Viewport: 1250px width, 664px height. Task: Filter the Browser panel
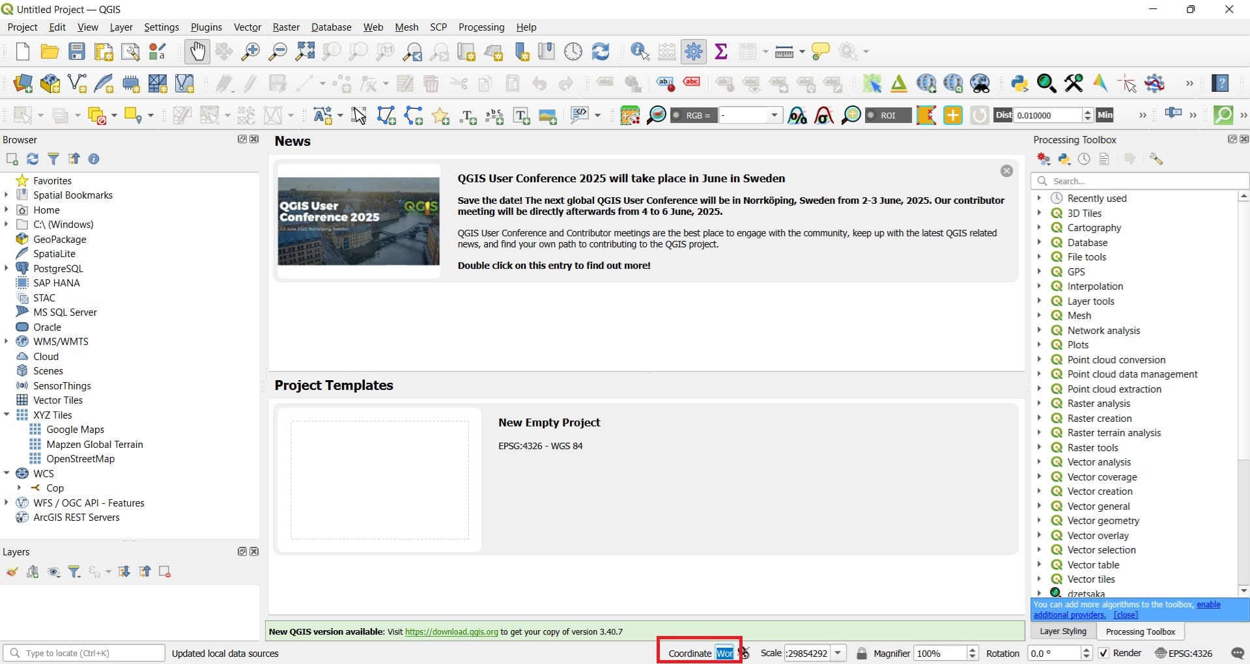click(53, 159)
